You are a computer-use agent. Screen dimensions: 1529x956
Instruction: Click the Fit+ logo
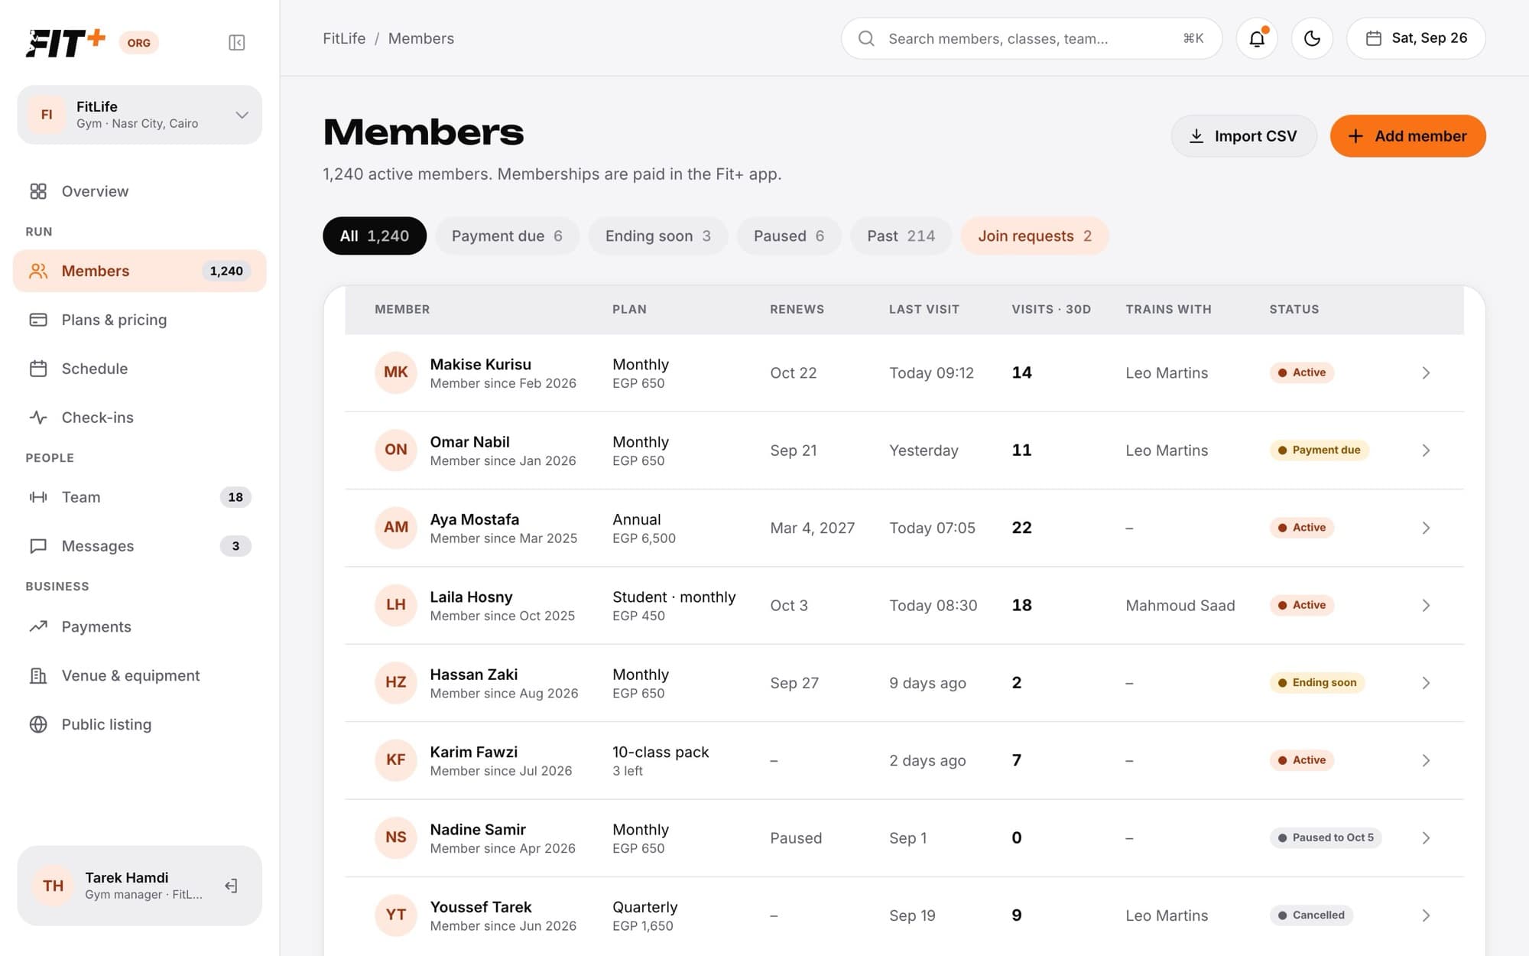tap(66, 43)
